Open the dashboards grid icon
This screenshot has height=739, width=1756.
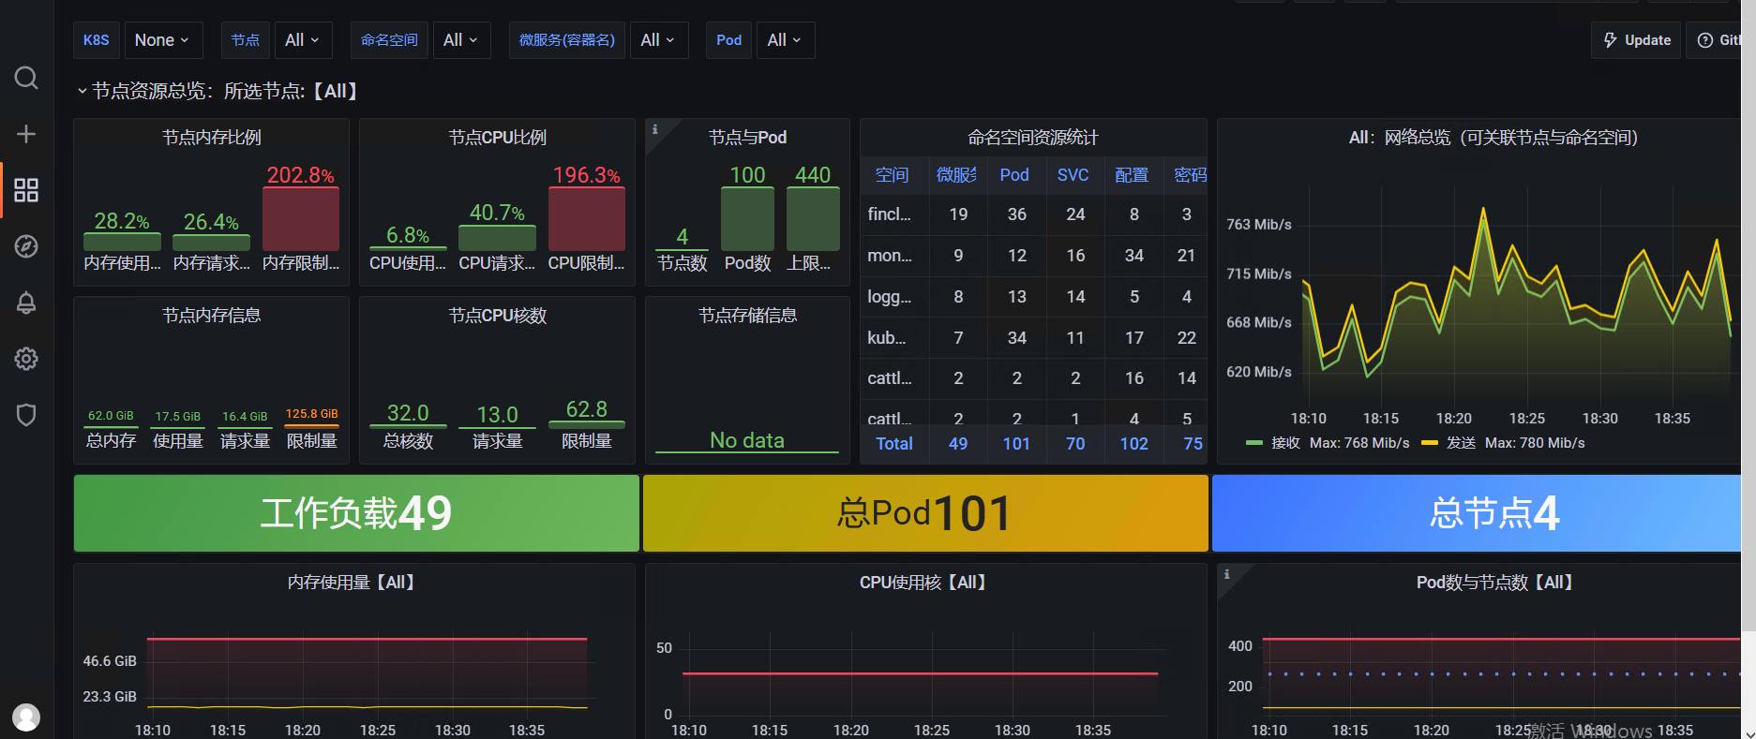[x=26, y=190]
